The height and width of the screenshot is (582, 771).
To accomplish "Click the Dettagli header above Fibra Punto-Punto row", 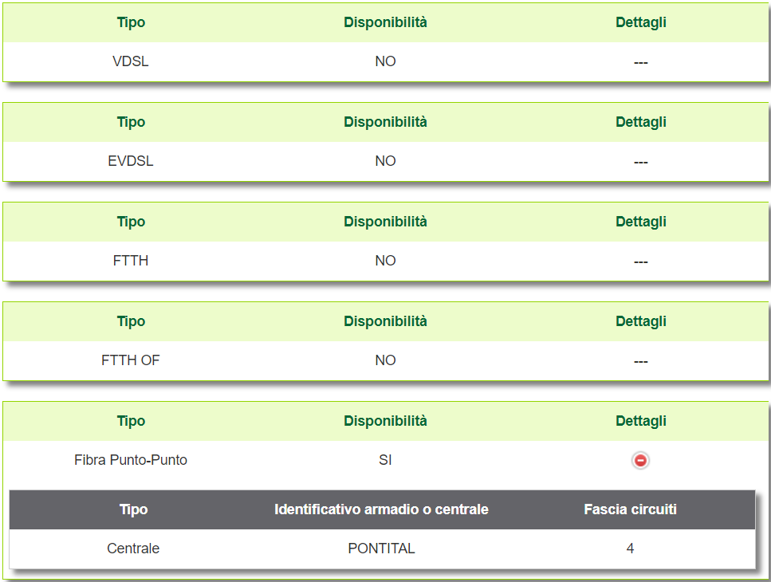I will 640,421.
